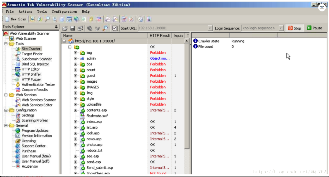Pause the running crawl
Viewport: 329px width, 177px height.
pyautogui.click(x=314, y=28)
